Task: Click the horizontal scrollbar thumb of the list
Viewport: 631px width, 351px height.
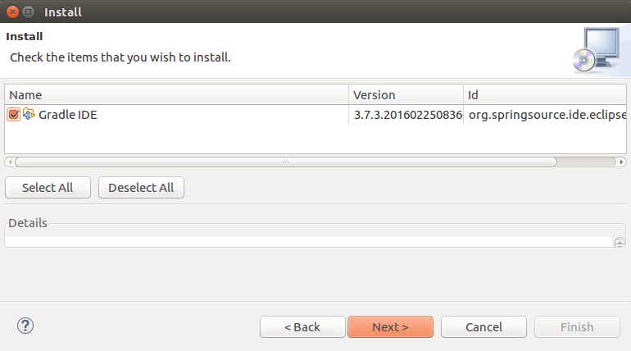Action: [x=285, y=162]
